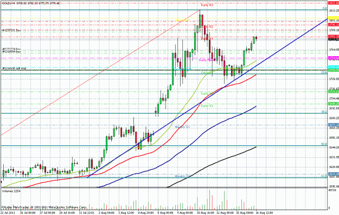Click the 22 Jul 2011 date label
Viewport: 339px width, 215px height.
click(7, 213)
